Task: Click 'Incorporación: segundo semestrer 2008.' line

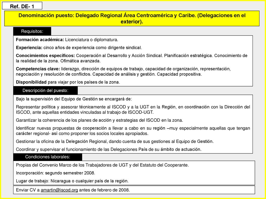Action: 56,173
